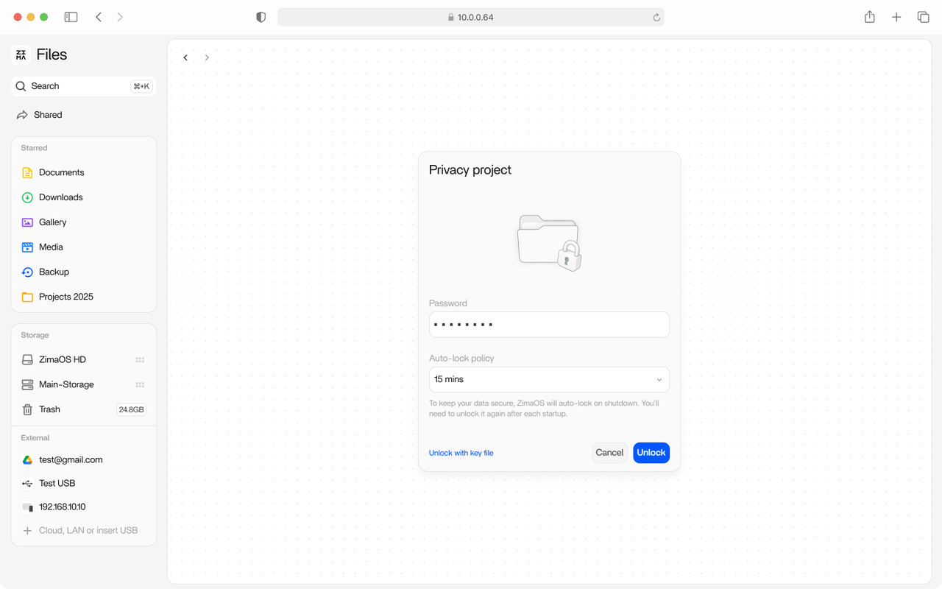Screen dimensions: 942x589
Task: Open the Shared section
Action: pos(47,115)
